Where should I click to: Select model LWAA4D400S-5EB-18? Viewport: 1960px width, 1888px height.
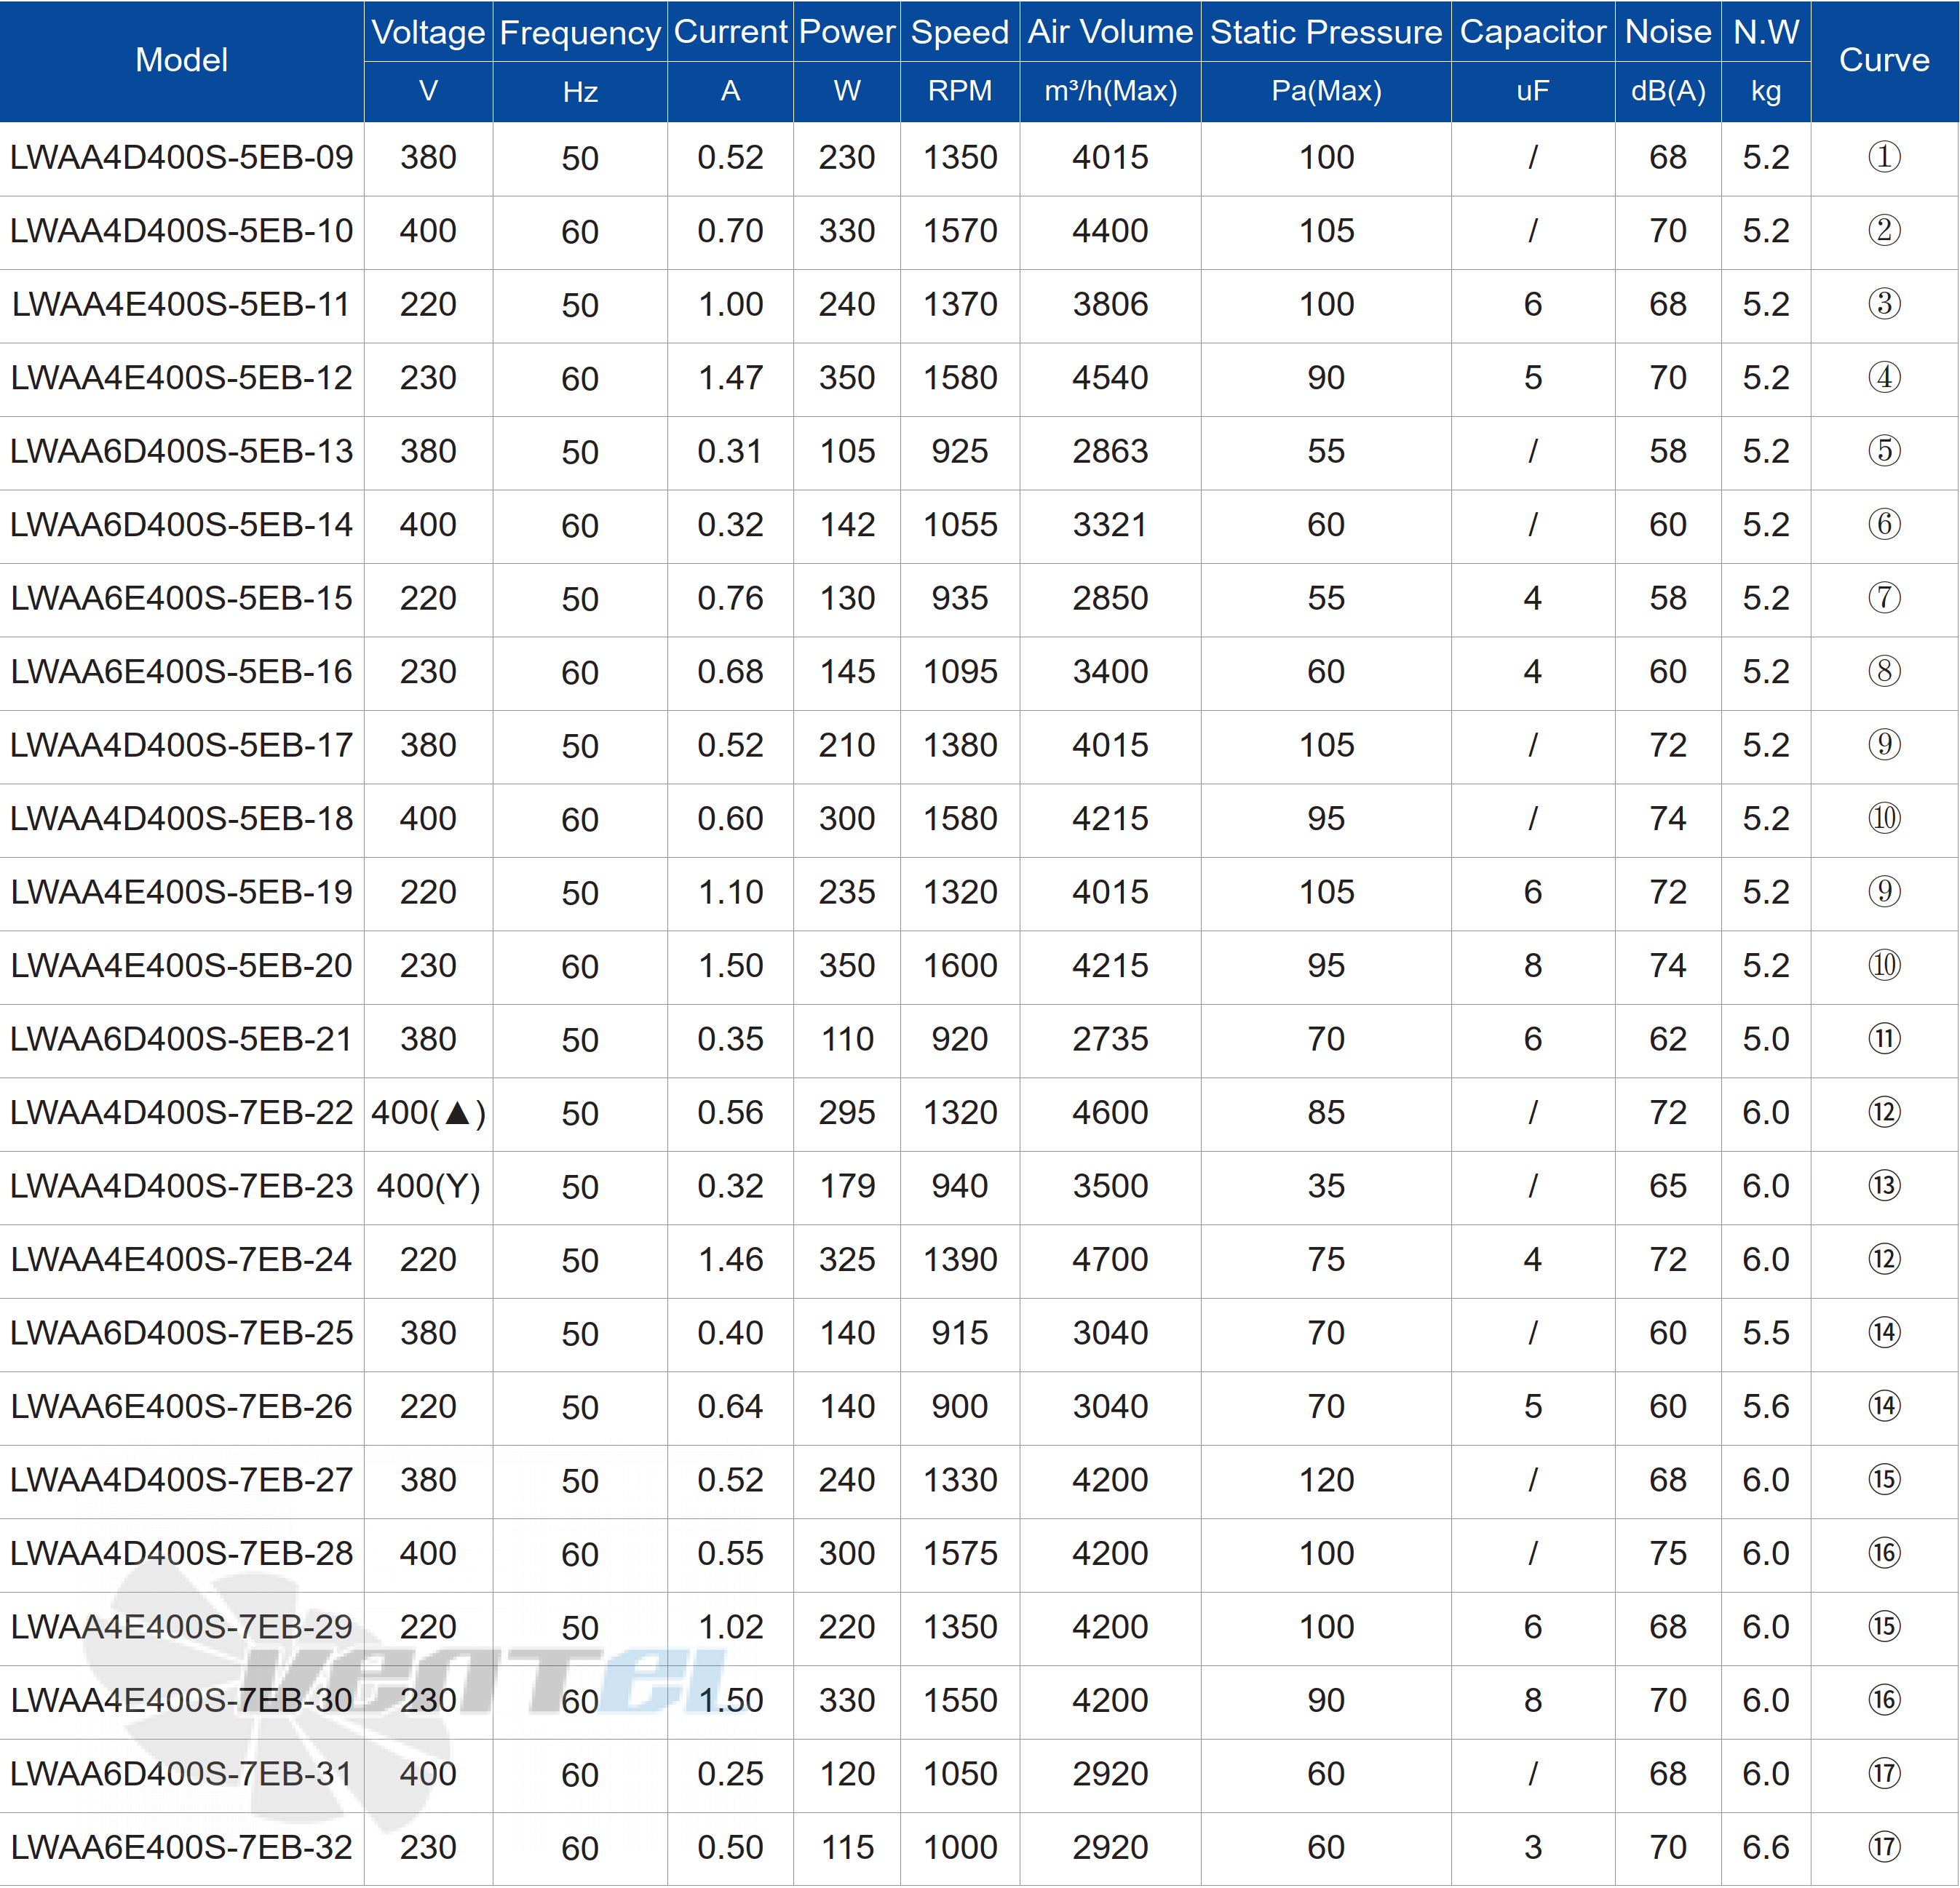pyautogui.click(x=181, y=818)
